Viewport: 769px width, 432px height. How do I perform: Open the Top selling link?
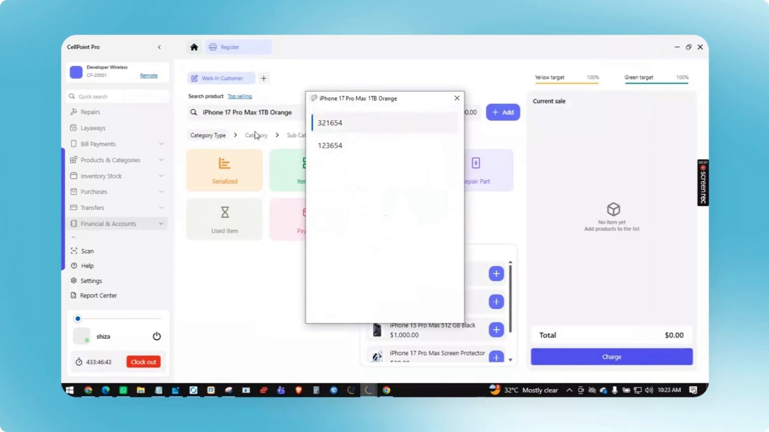(240, 96)
